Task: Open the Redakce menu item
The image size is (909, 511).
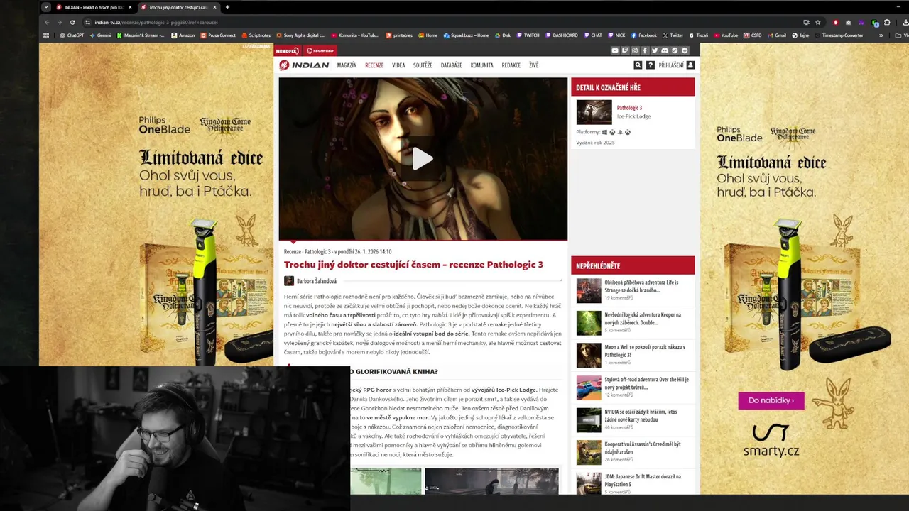Action: coord(511,65)
